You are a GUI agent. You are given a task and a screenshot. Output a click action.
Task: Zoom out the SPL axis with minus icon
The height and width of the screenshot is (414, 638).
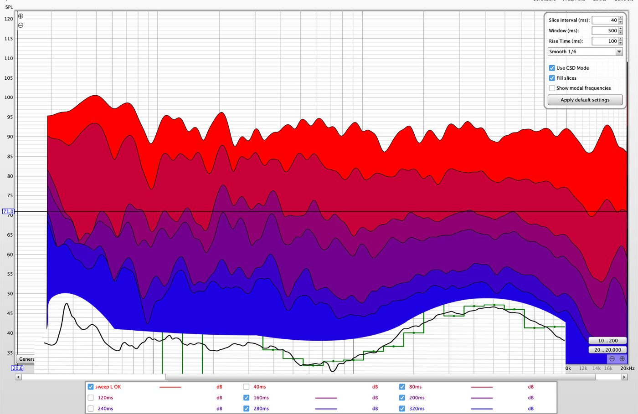click(x=21, y=26)
